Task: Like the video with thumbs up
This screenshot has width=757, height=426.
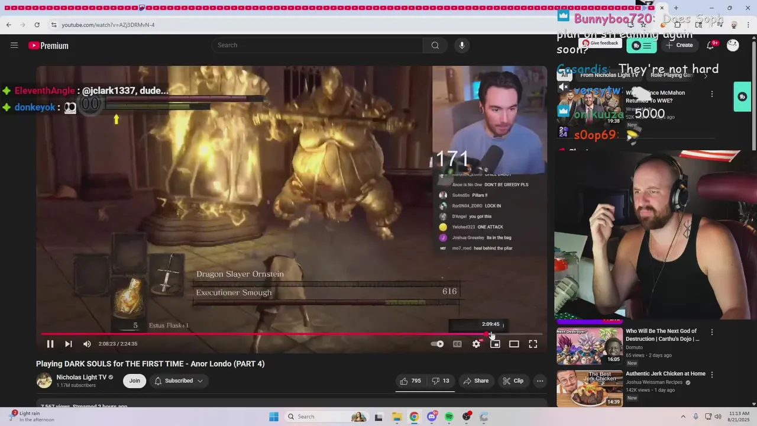Action: click(410, 381)
